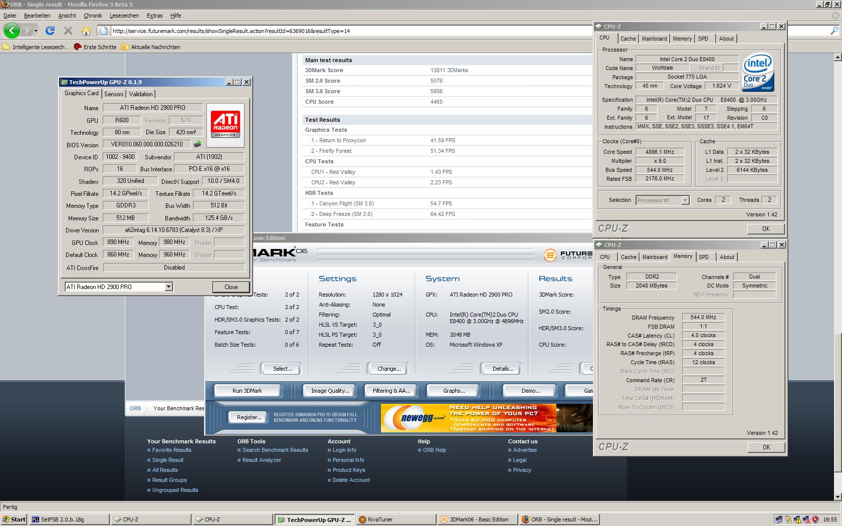Open the Result Analyzer link
Image resolution: width=842 pixels, height=526 pixels.
pyautogui.click(x=262, y=460)
